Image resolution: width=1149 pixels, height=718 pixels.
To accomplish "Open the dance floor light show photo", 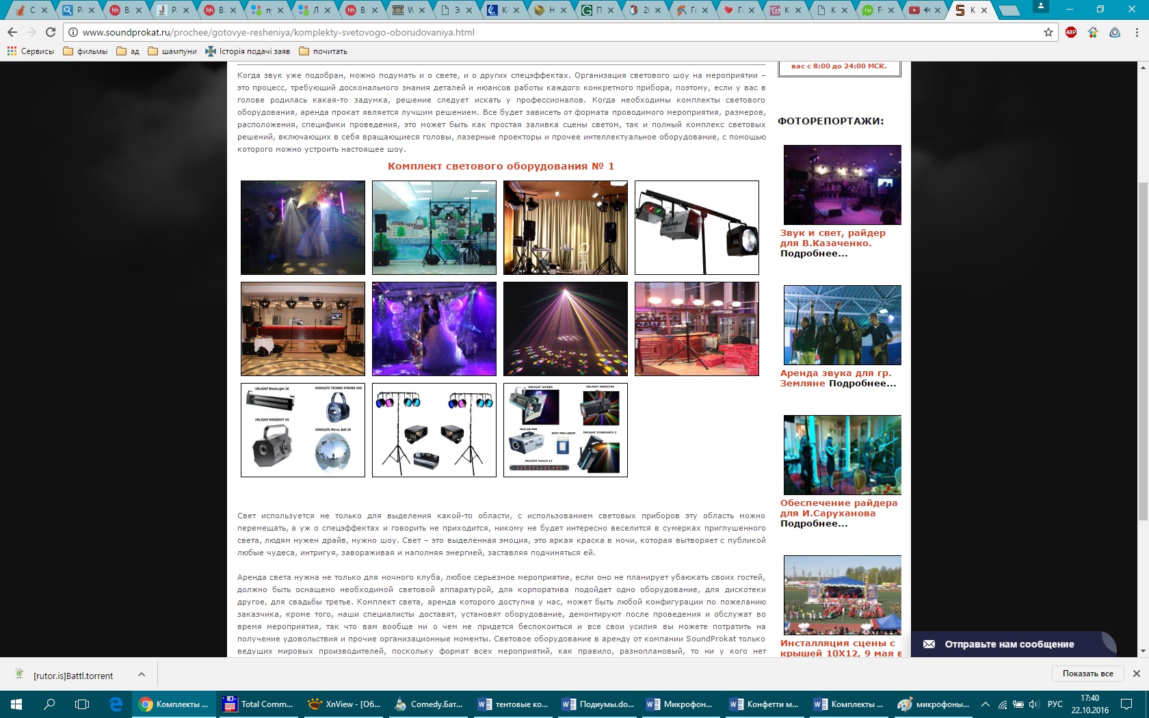I will (x=303, y=228).
